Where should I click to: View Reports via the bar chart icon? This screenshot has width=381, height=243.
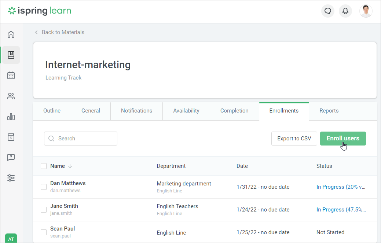(x=11, y=116)
